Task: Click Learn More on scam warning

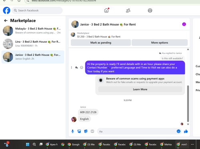Action: pyautogui.click(x=140, y=89)
